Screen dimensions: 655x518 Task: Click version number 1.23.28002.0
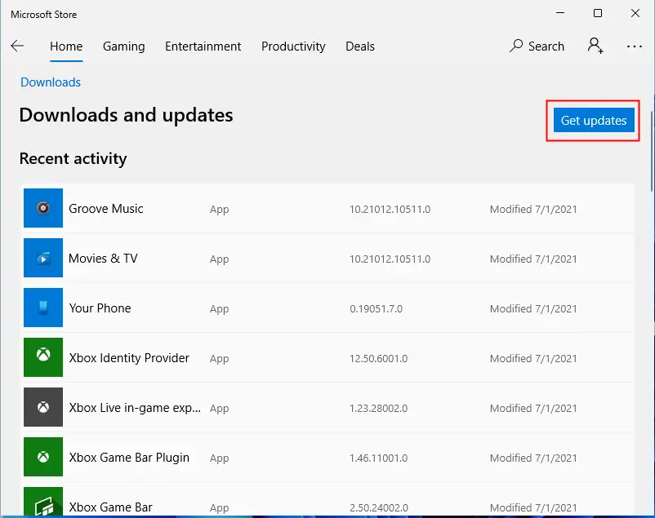[x=378, y=408]
